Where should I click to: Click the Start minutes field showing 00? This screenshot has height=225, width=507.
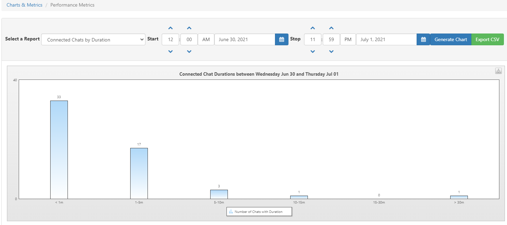click(x=189, y=39)
